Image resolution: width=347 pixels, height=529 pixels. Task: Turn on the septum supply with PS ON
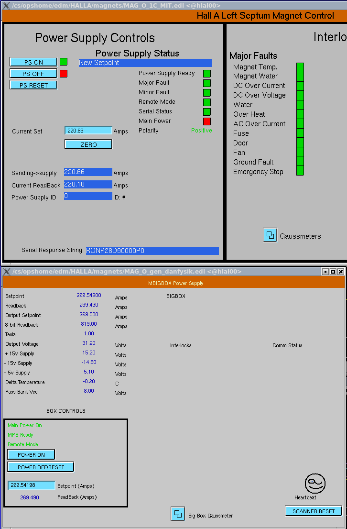point(33,62)
